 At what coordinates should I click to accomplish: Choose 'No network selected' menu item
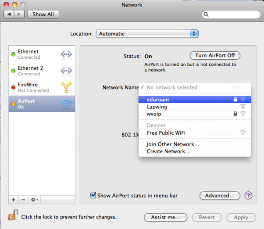pos(195,87)
